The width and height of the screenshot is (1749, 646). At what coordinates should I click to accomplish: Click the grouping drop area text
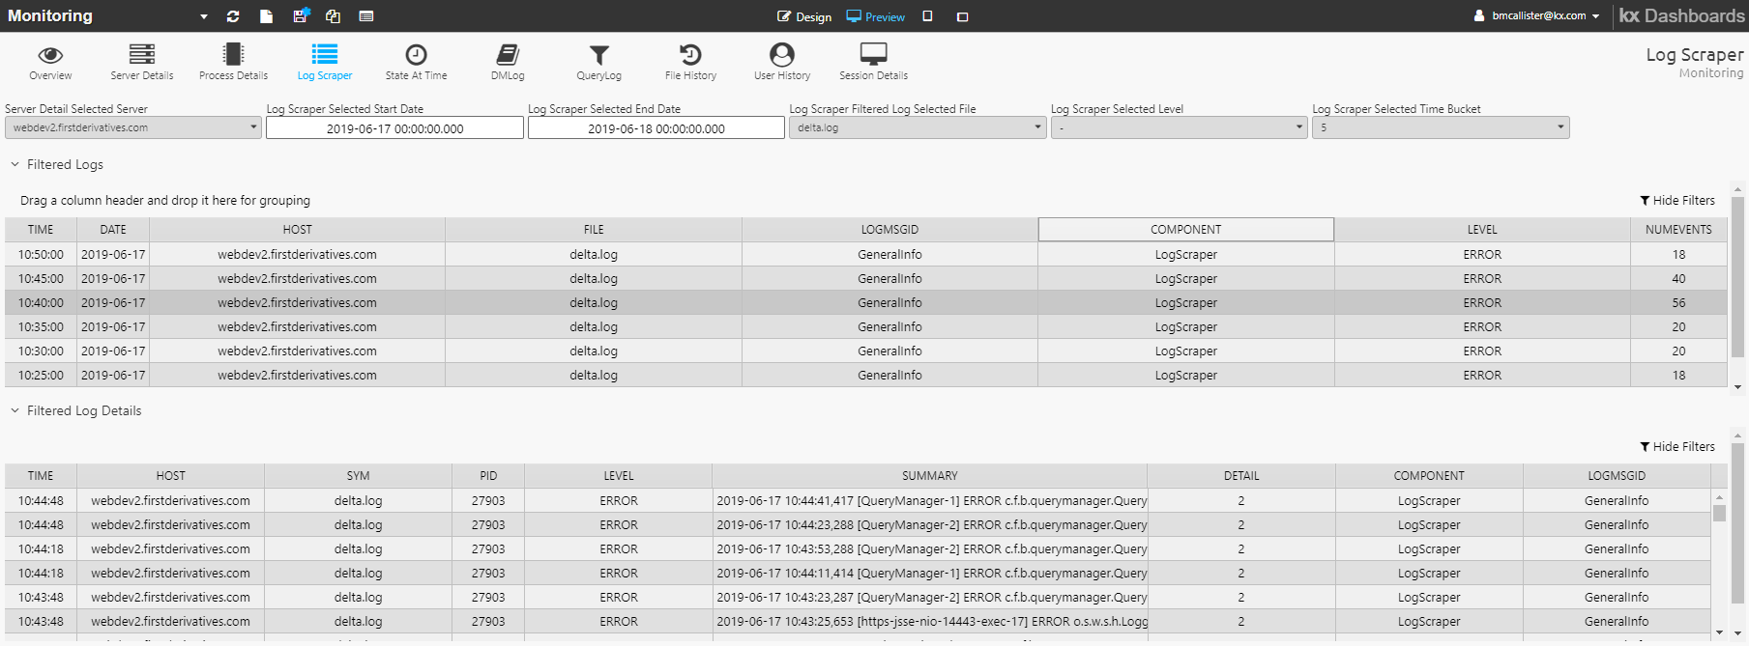tap(165, 200)
